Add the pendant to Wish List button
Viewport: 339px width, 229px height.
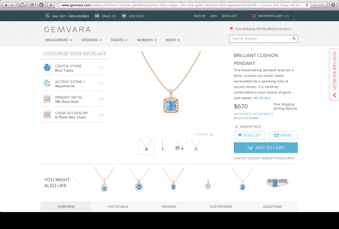pos(250,135)
